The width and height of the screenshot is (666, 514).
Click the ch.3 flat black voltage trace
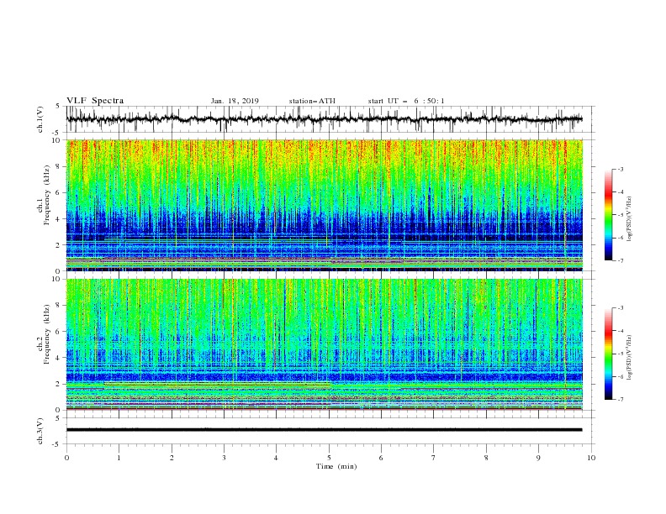tap(324, 430)
